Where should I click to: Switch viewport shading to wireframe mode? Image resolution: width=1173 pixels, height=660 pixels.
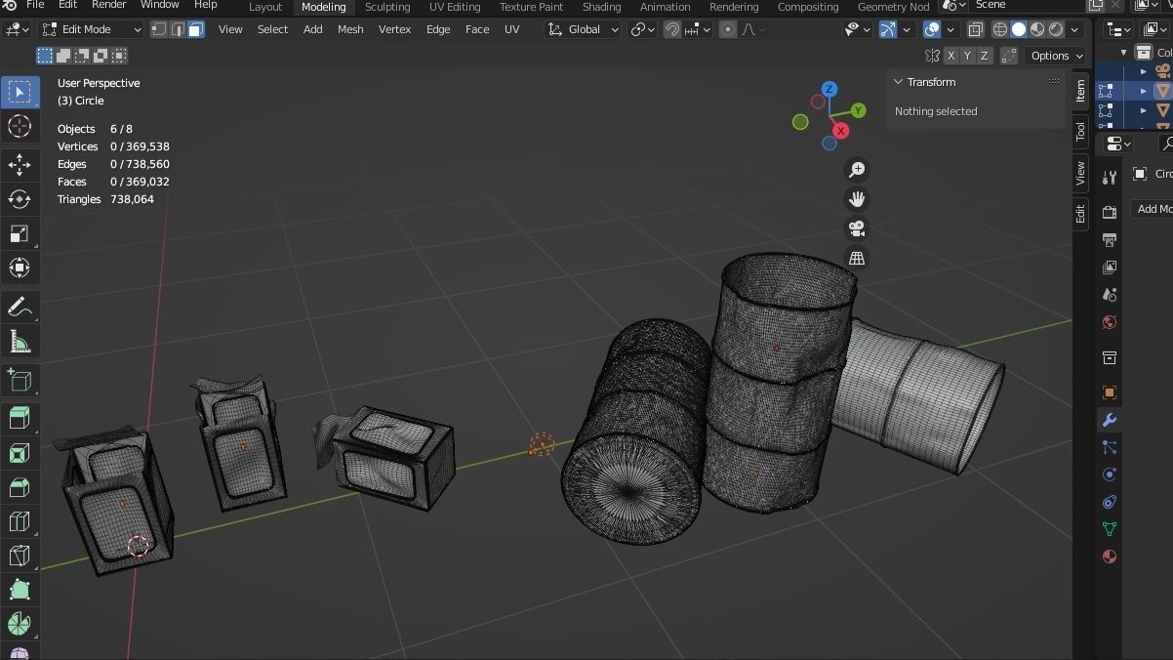tap(999, 28)
